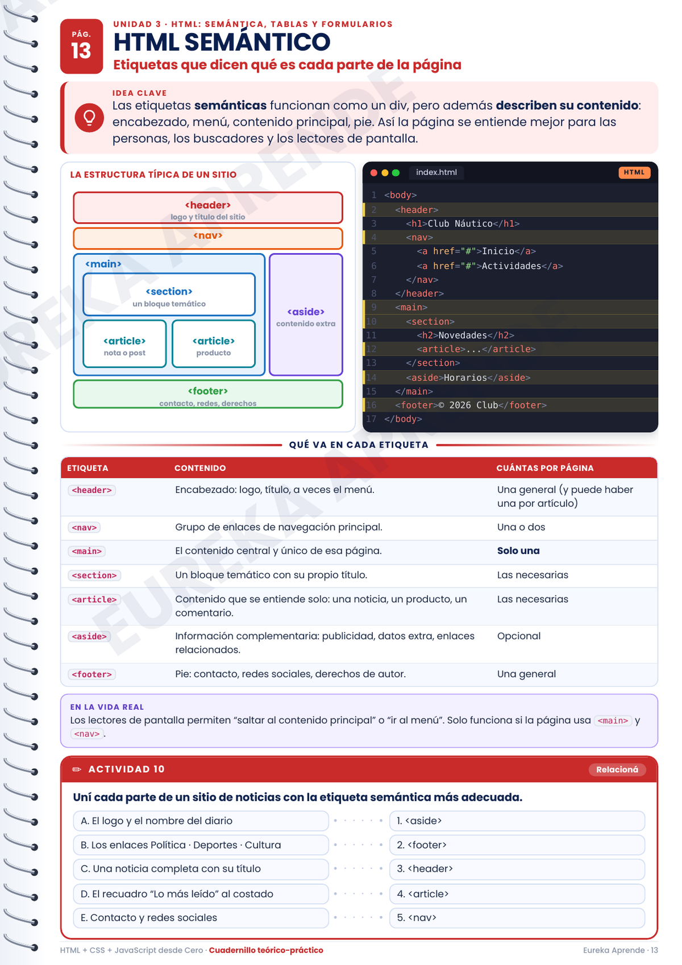Click option B. Los enlaces Política Deportes Cultura
The image size is (682, 965).
click(201, 845)
